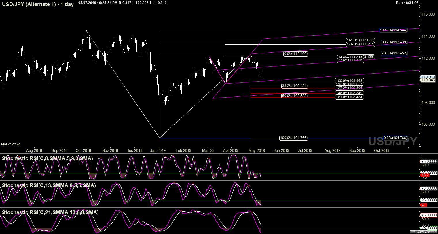Screen dimensions: 438x234
Task: Click the 161.0%(113.622) extension label
Action: click(x=361, y=40)
